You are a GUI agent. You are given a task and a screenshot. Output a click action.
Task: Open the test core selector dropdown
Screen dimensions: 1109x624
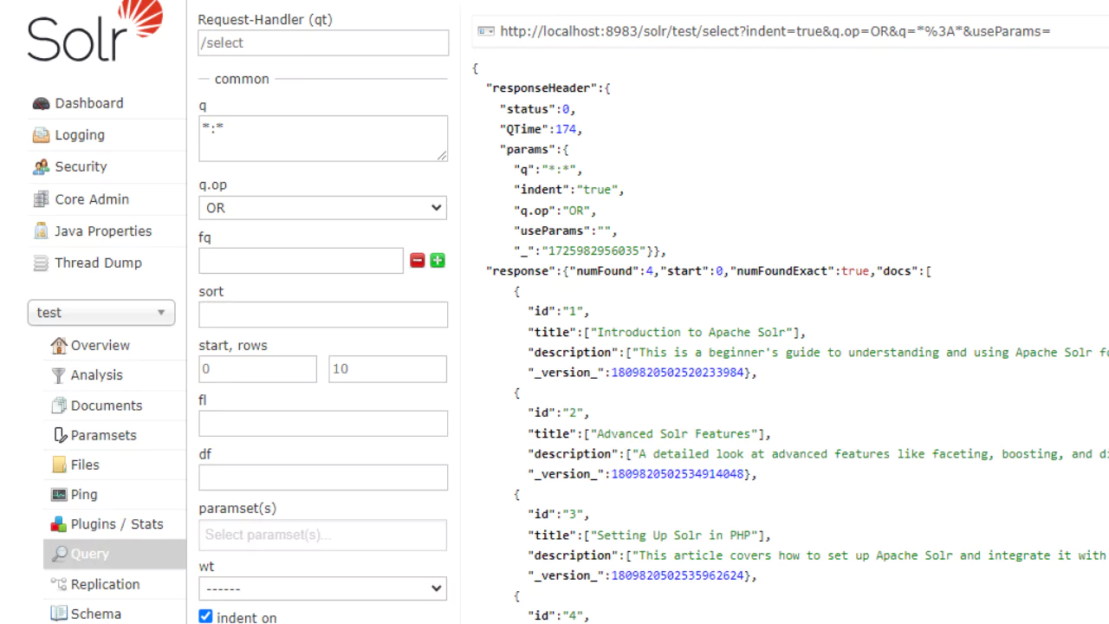coord(101,313)
